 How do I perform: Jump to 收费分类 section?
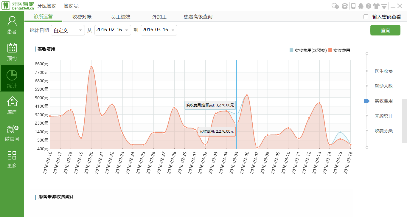(x=384, y=131)
